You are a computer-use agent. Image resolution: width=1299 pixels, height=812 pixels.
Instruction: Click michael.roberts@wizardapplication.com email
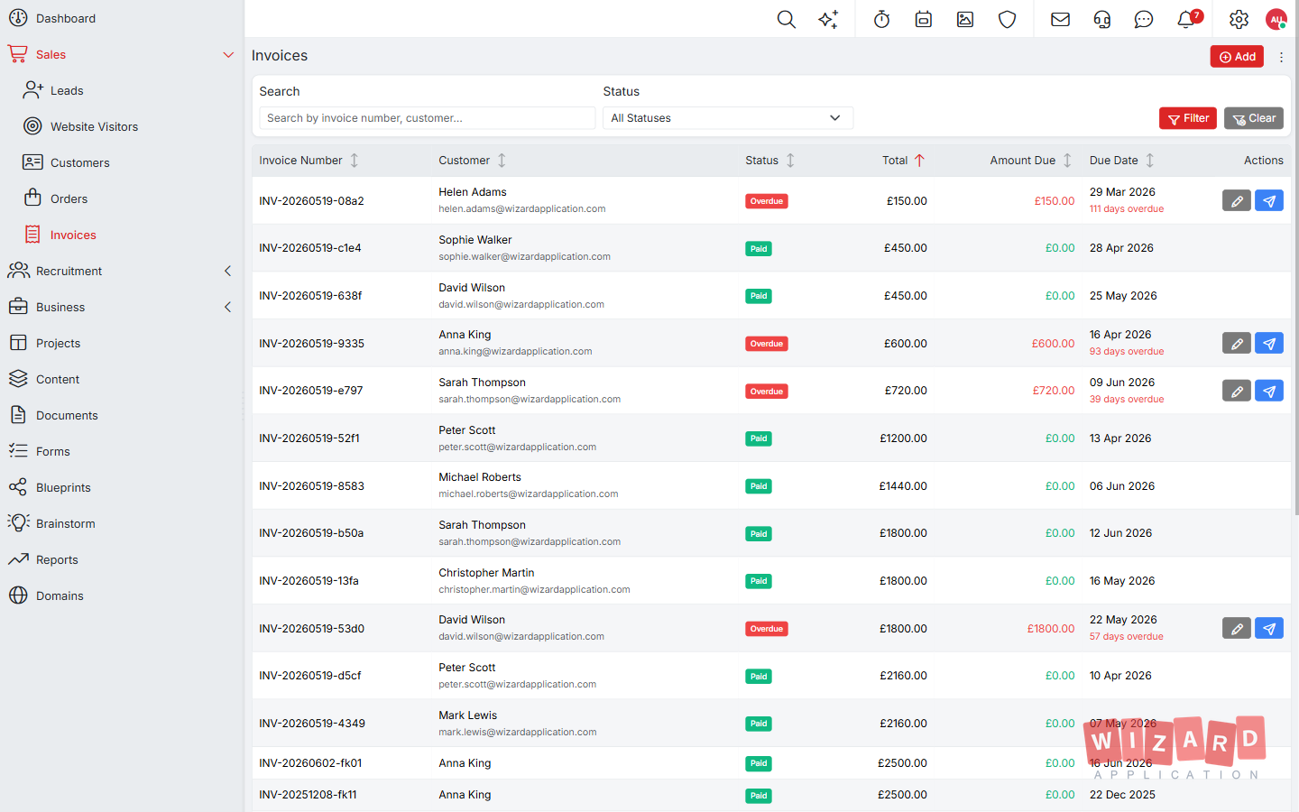point(529,494)
